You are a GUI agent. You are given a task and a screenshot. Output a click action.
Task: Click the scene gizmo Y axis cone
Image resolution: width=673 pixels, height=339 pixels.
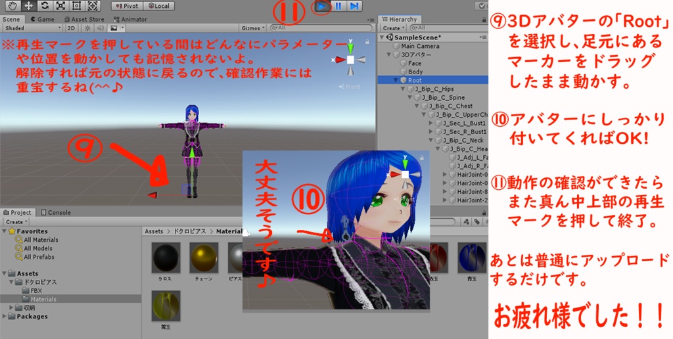(351, 48)
